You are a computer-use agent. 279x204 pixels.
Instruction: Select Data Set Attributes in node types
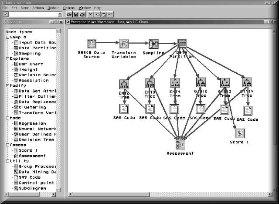[x=35, y=91]
